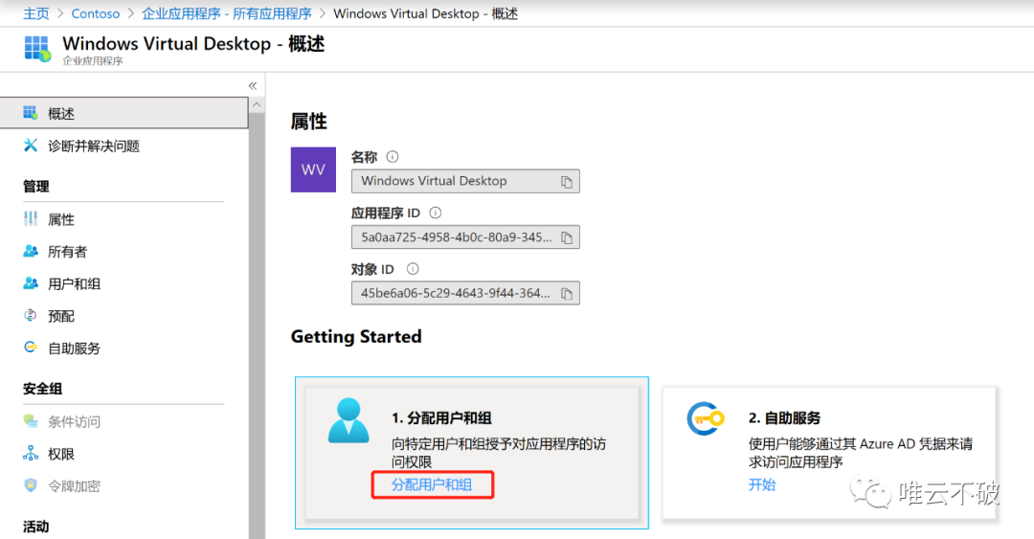Click the 2. 自助服务 card title
This screenshot has width=1034, height=539.
(x=785, y=418)
